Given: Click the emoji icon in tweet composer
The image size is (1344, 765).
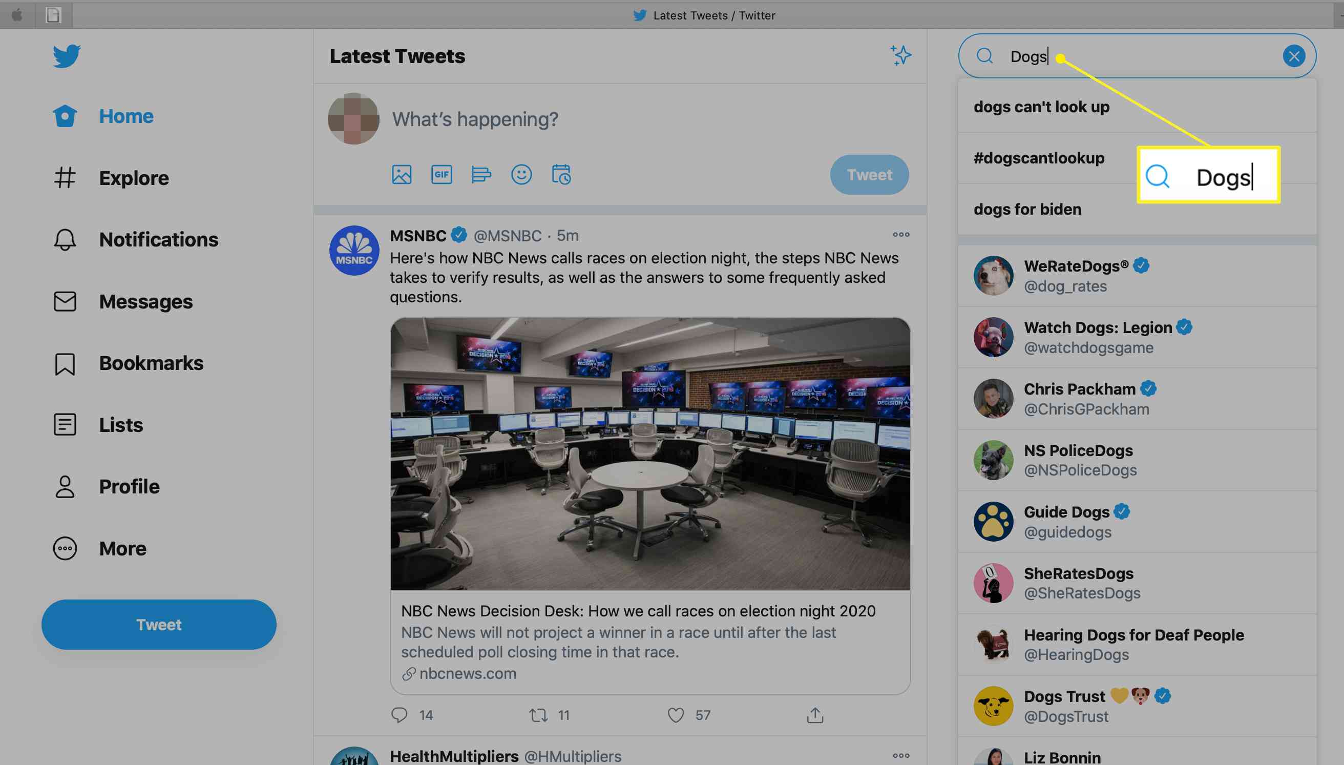Looking at the screenshot, I should click(x=520, y=174).
